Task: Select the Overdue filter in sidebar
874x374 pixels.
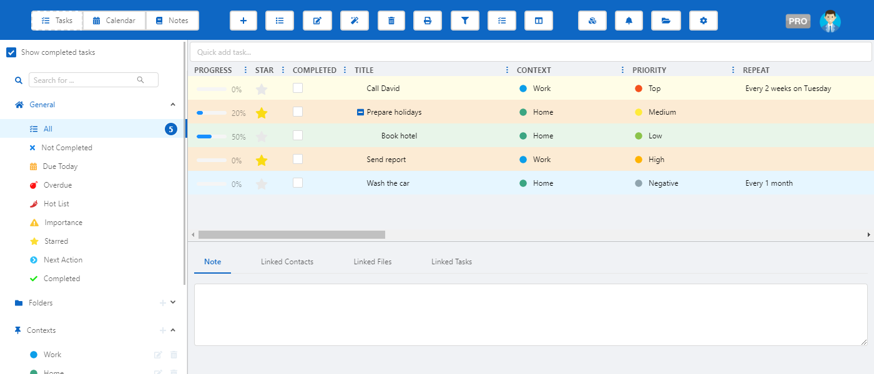Action: [x=57, y=185]
